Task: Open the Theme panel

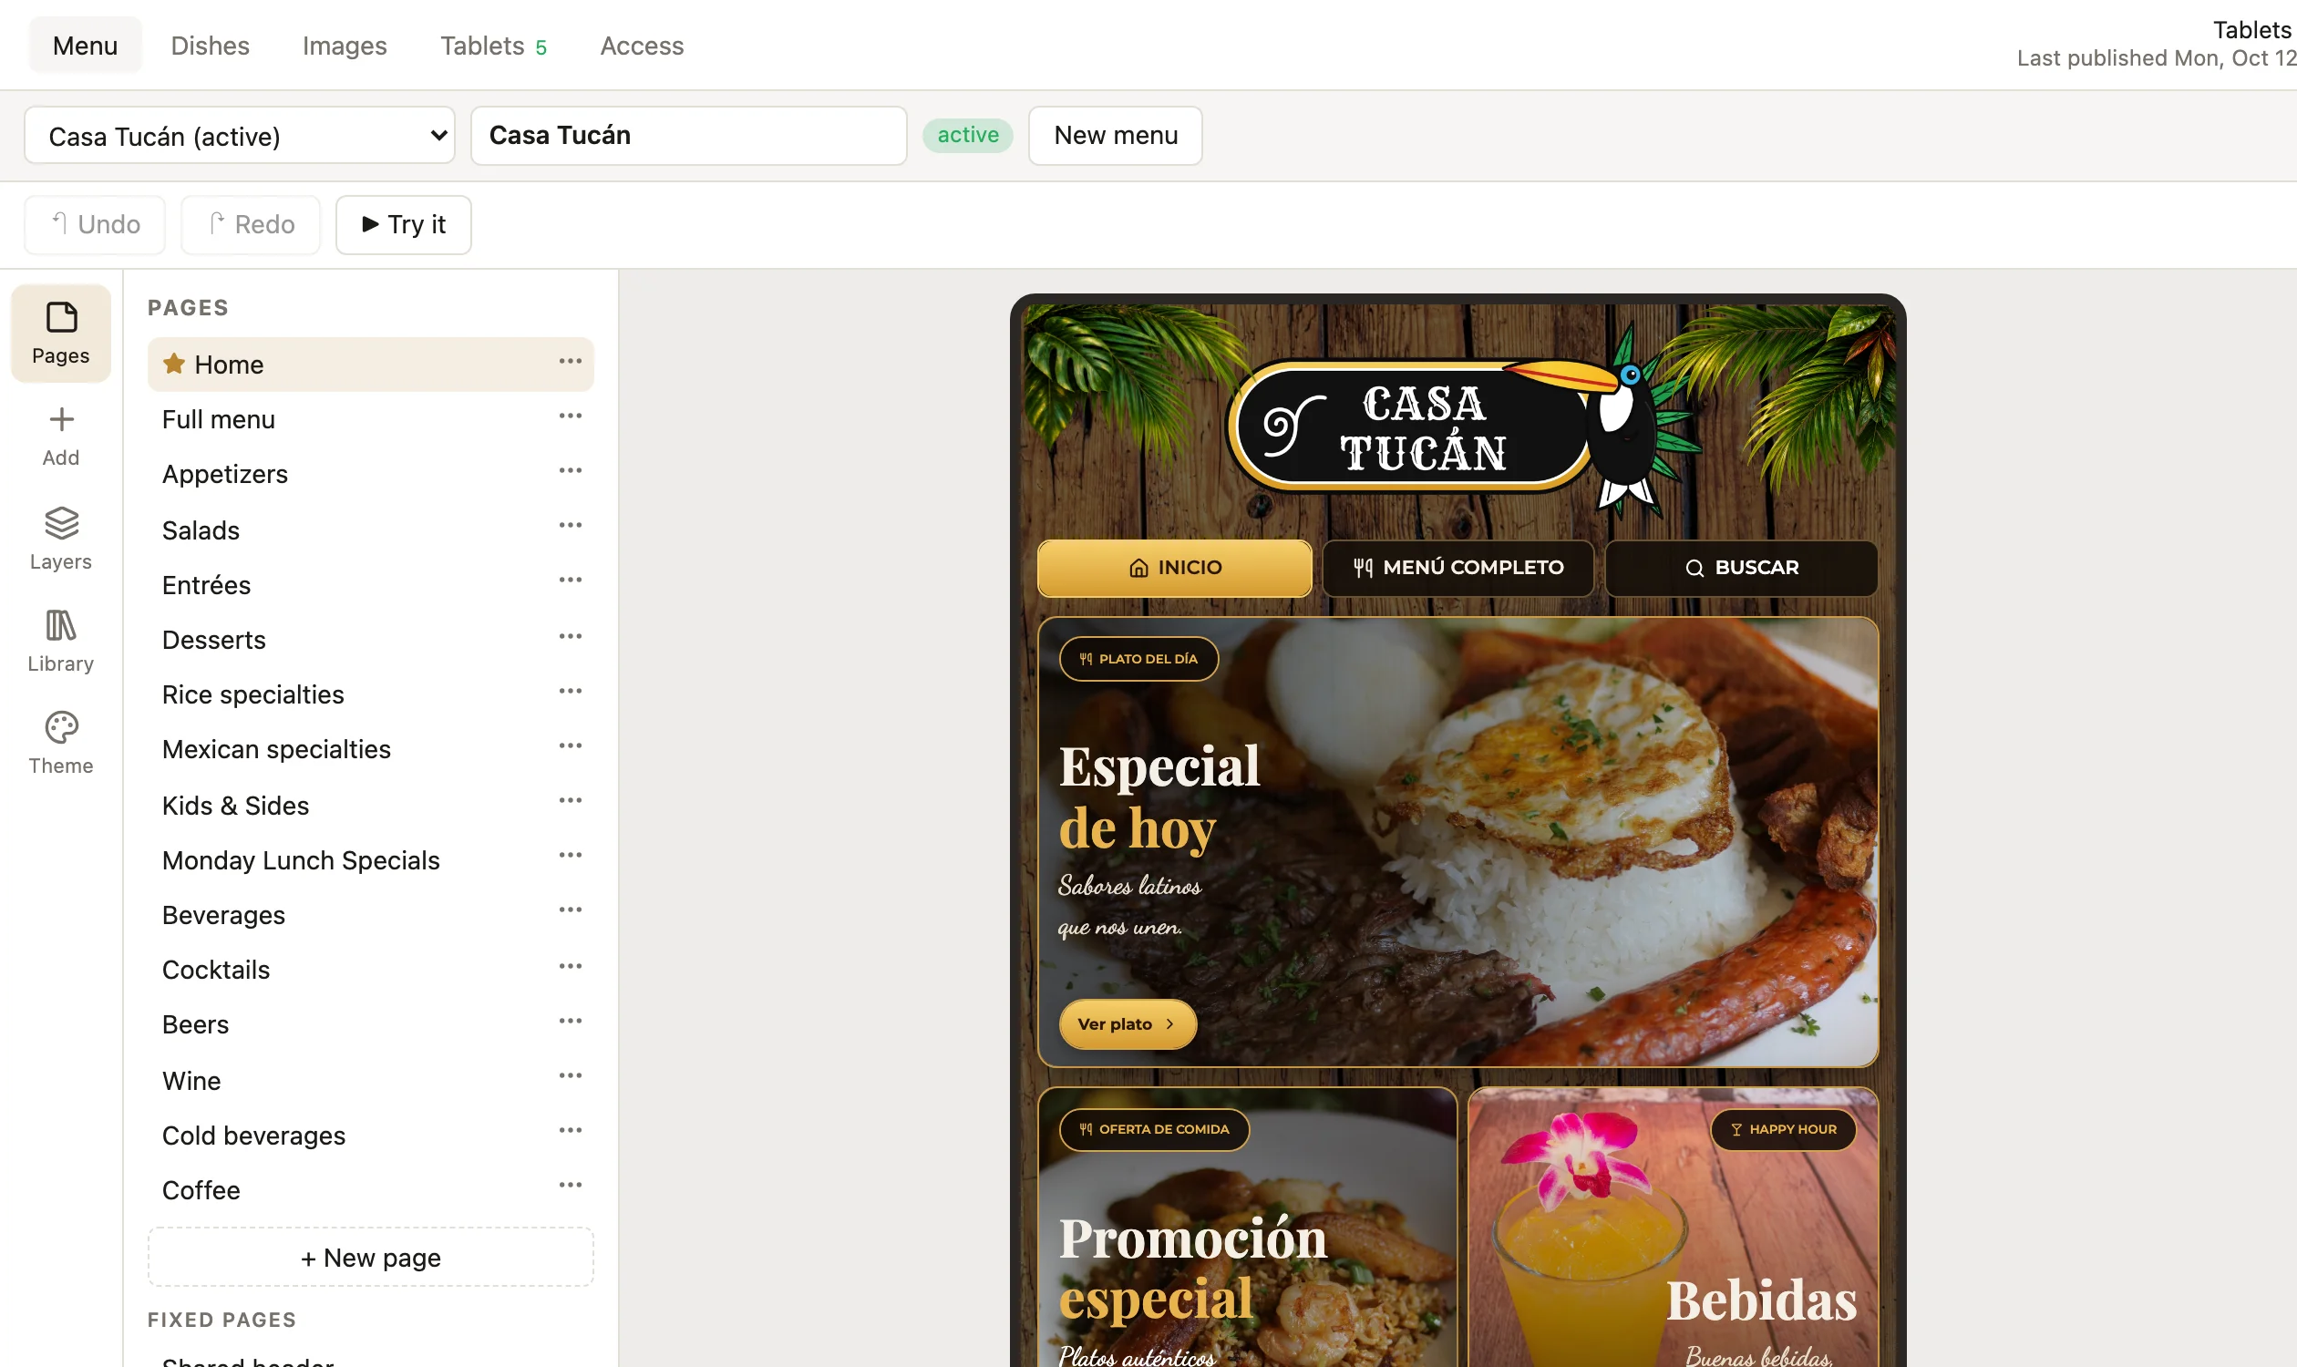Action: click(61, 745)
